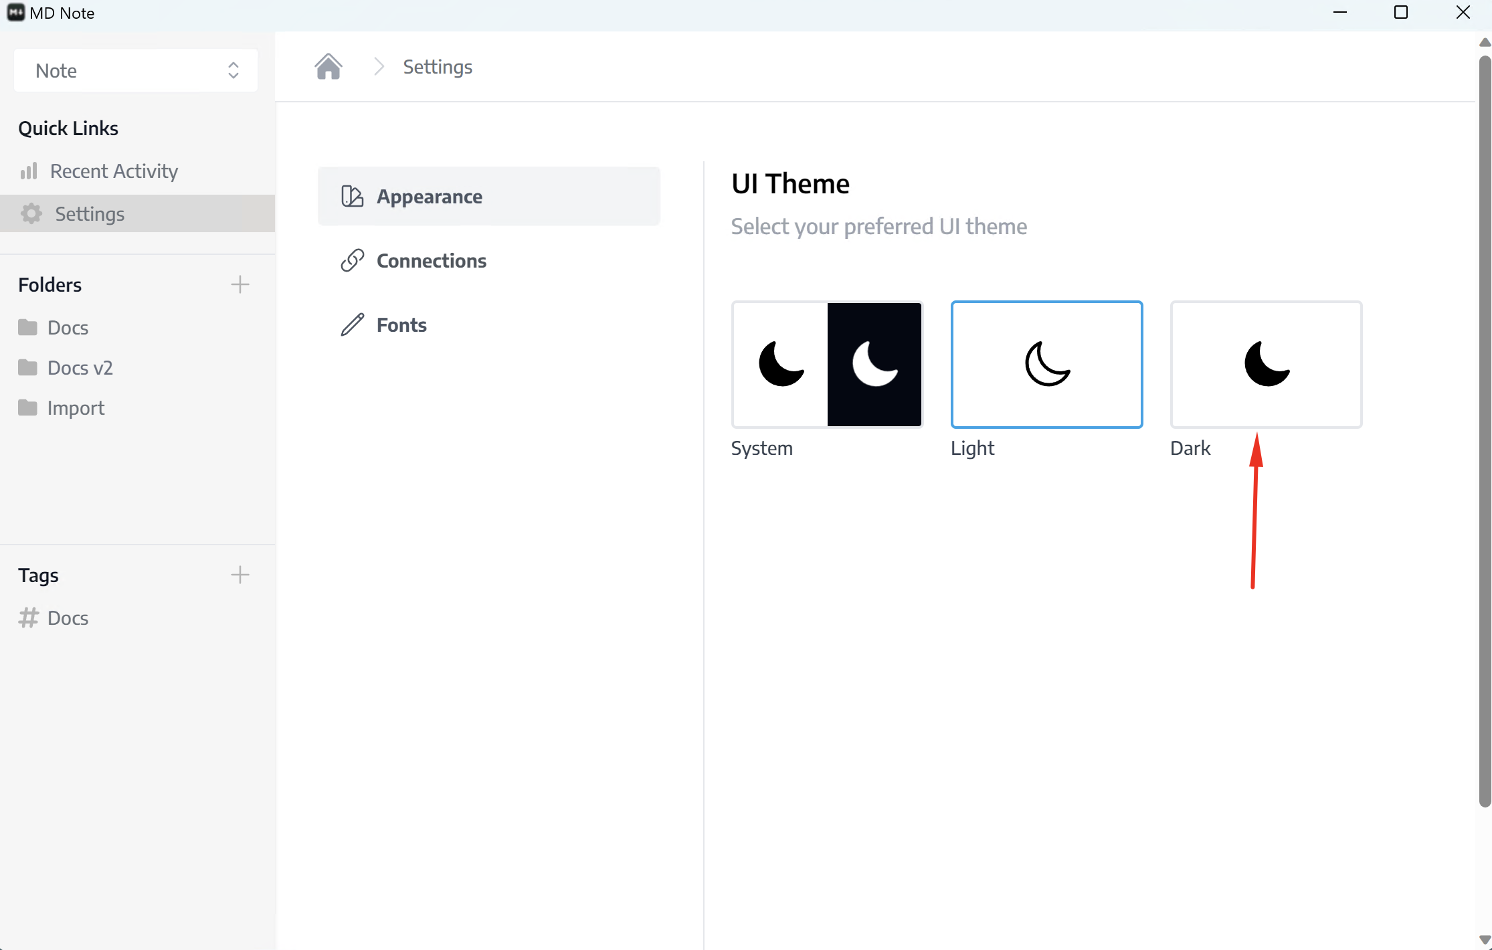Click the breadcrumb chevron before Settings

click(379, 67)
